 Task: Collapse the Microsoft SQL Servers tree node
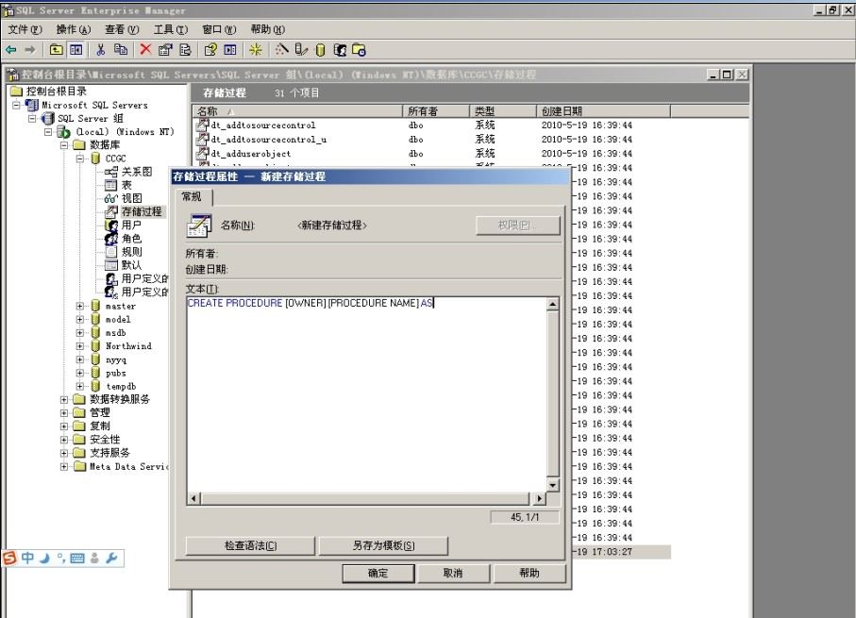click(x=16, y=105)
